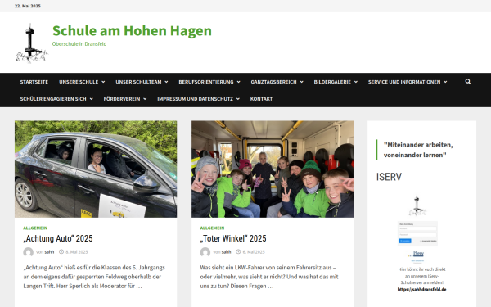This screenshot has height=307, width=491.
Task: Open the Kontakt menu item
Action: pos(261,99)
